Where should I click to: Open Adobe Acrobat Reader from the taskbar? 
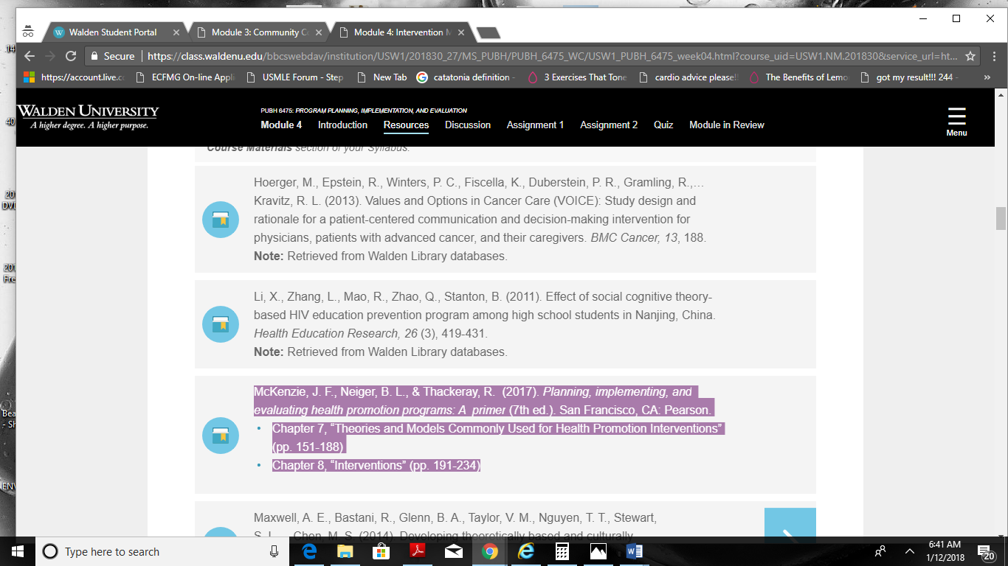(x=417, y=551)
